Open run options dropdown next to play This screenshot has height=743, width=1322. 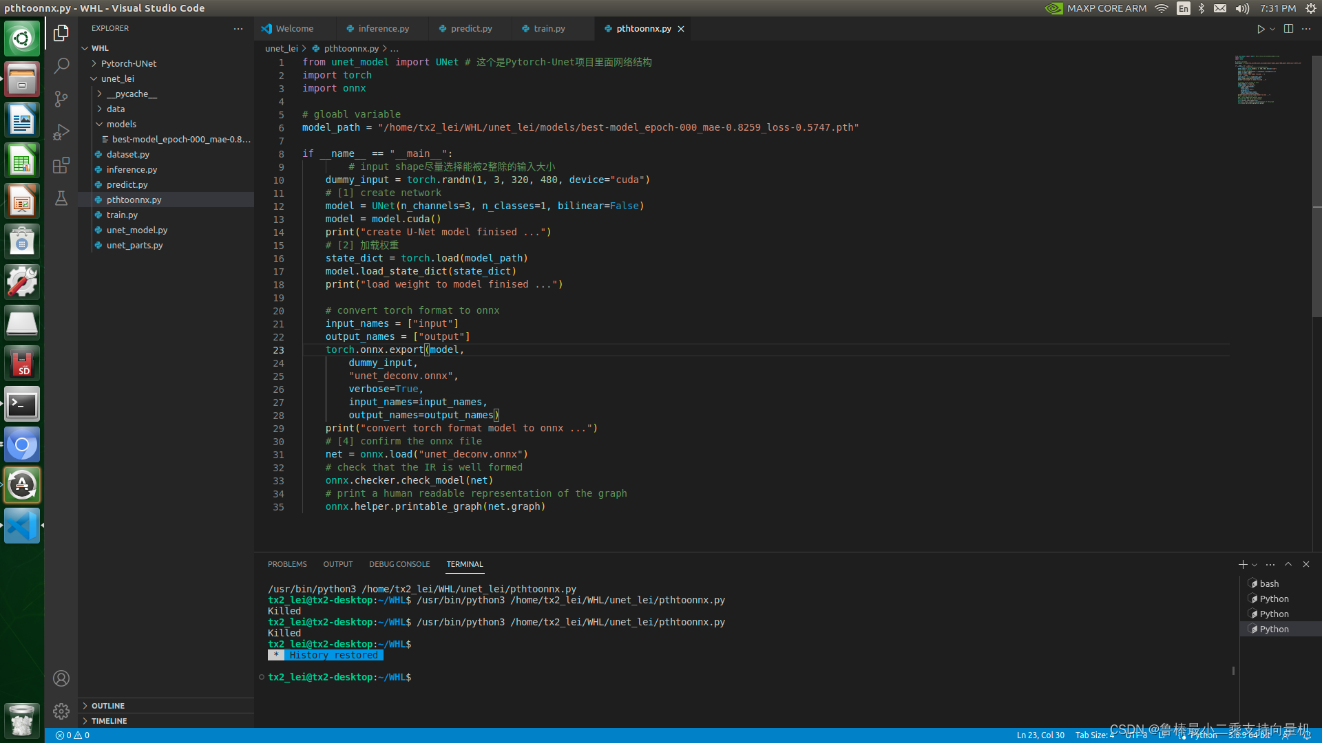[1272, 29]
